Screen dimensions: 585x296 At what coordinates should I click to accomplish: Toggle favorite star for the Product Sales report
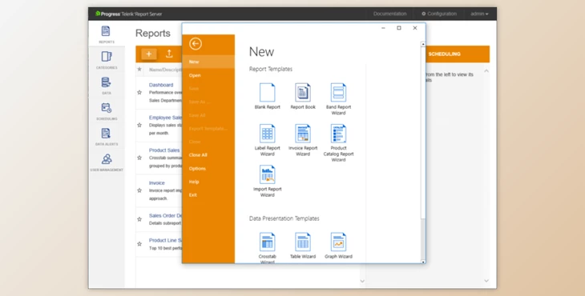click(x=139, y=158)
